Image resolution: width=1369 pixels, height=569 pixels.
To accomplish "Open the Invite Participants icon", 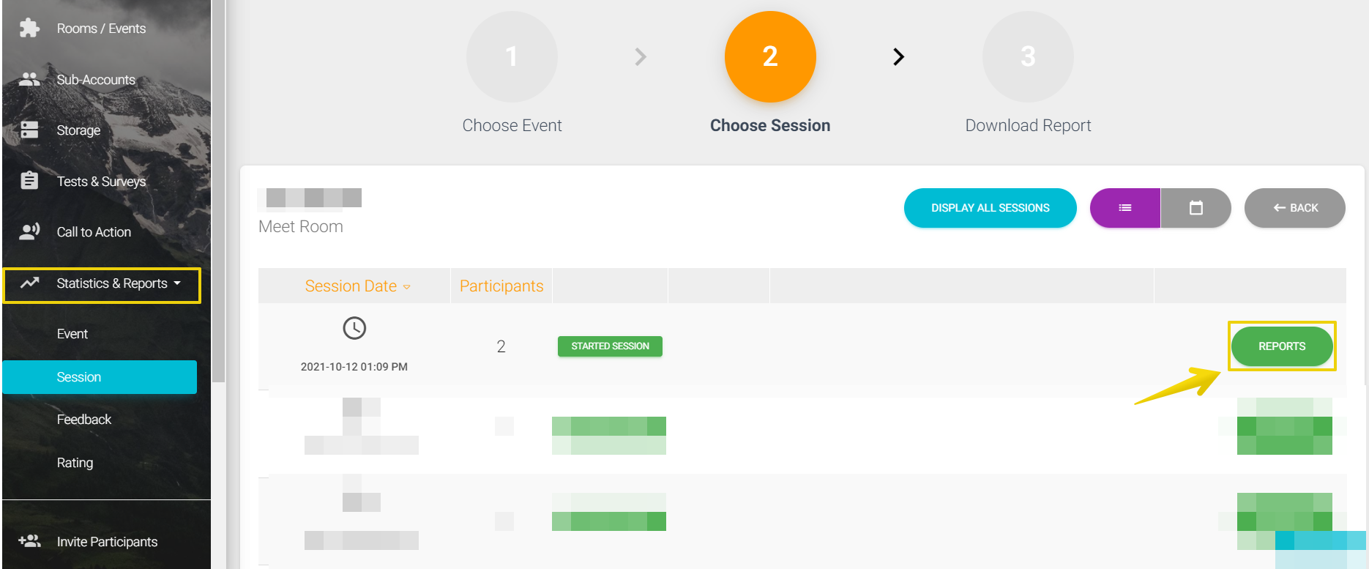I will click(x=29, y=541).
